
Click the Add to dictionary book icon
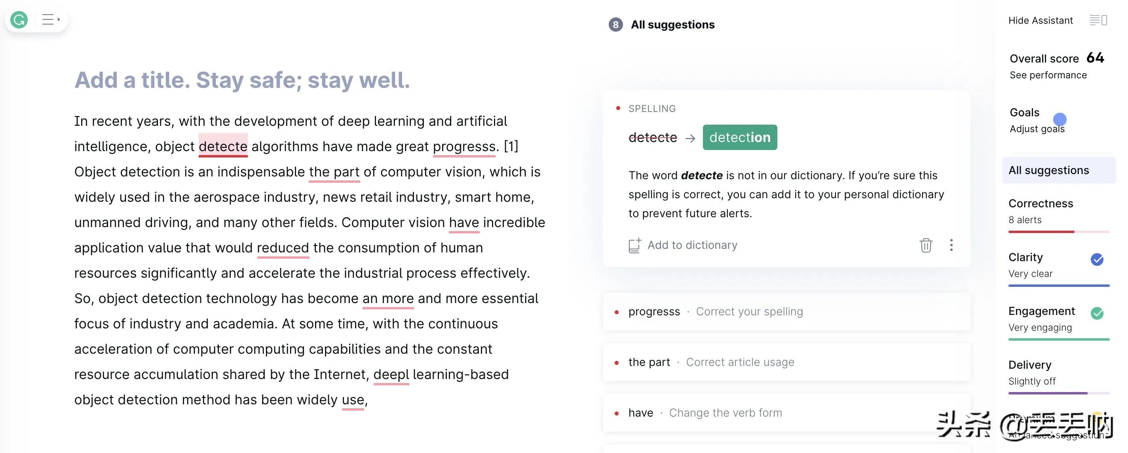(x=635, y=246)
